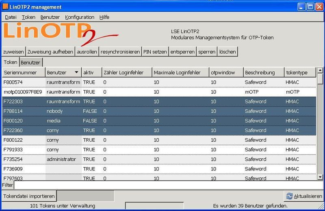Sort by Beschreibung column header
325x211 pixels.
[x=264, y=73]
